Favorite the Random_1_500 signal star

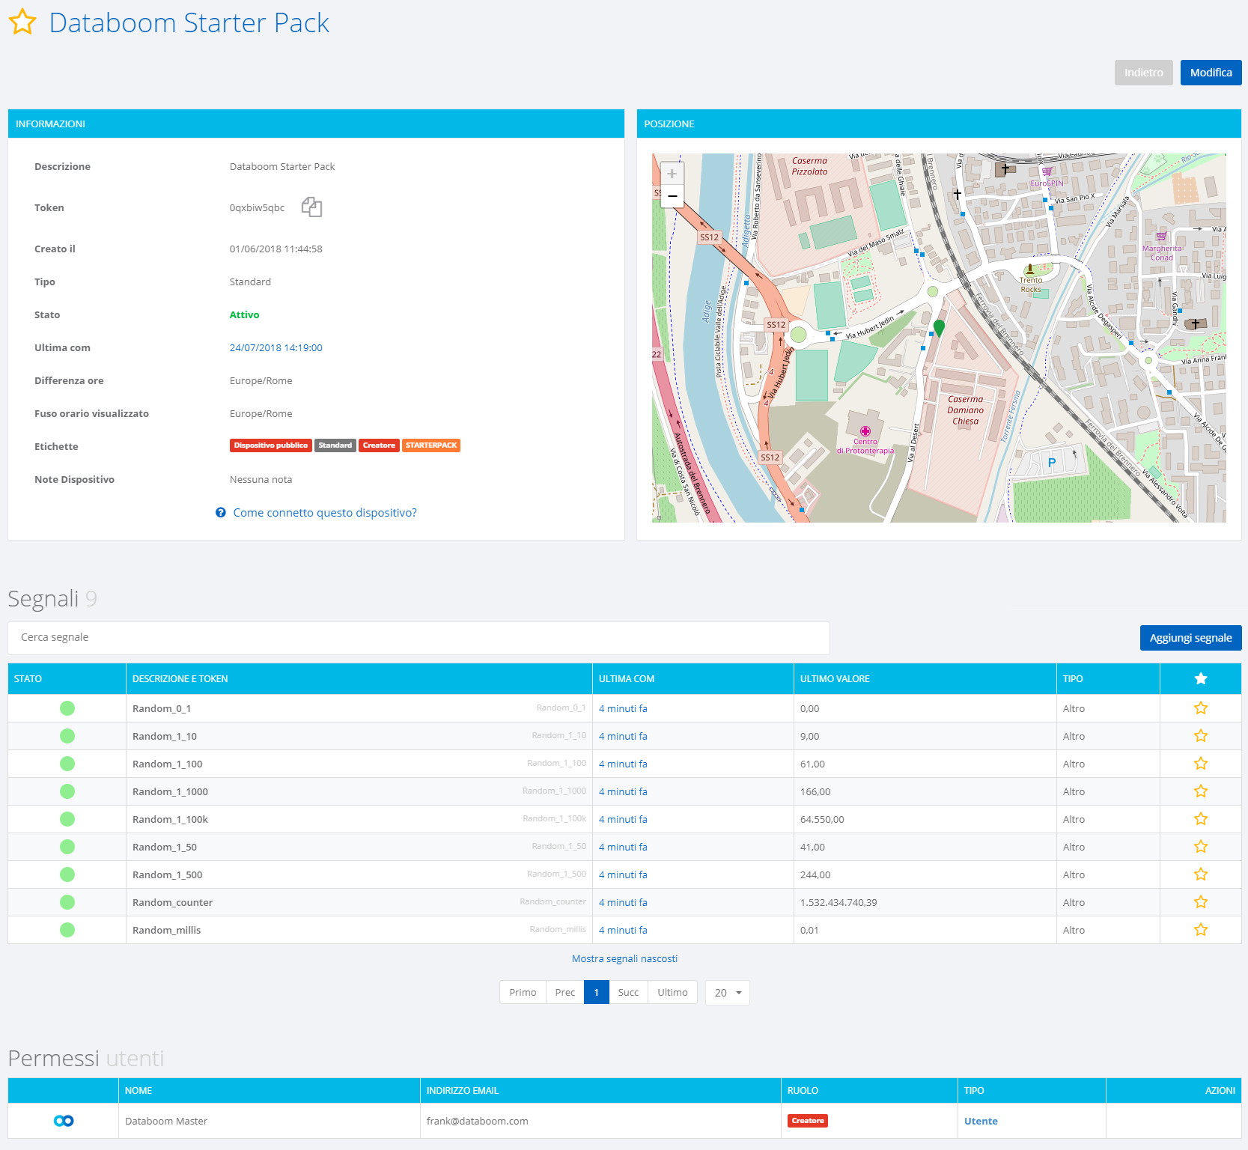click(1201, 874)
